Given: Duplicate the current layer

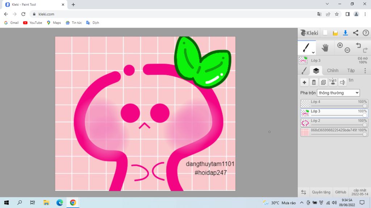Looking at the screenshot, I should (x=324, y=82).
